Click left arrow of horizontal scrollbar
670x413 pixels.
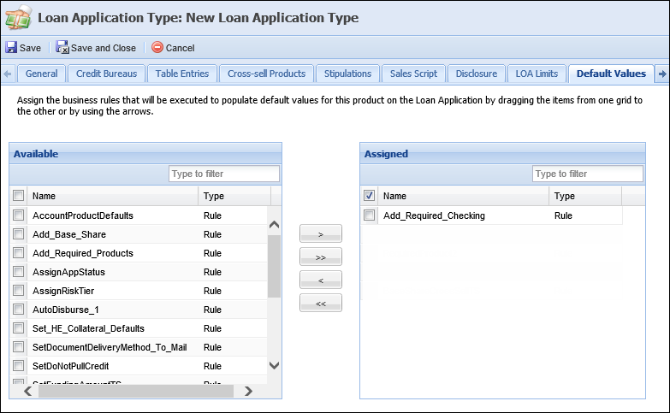click(x=28, y=391)
